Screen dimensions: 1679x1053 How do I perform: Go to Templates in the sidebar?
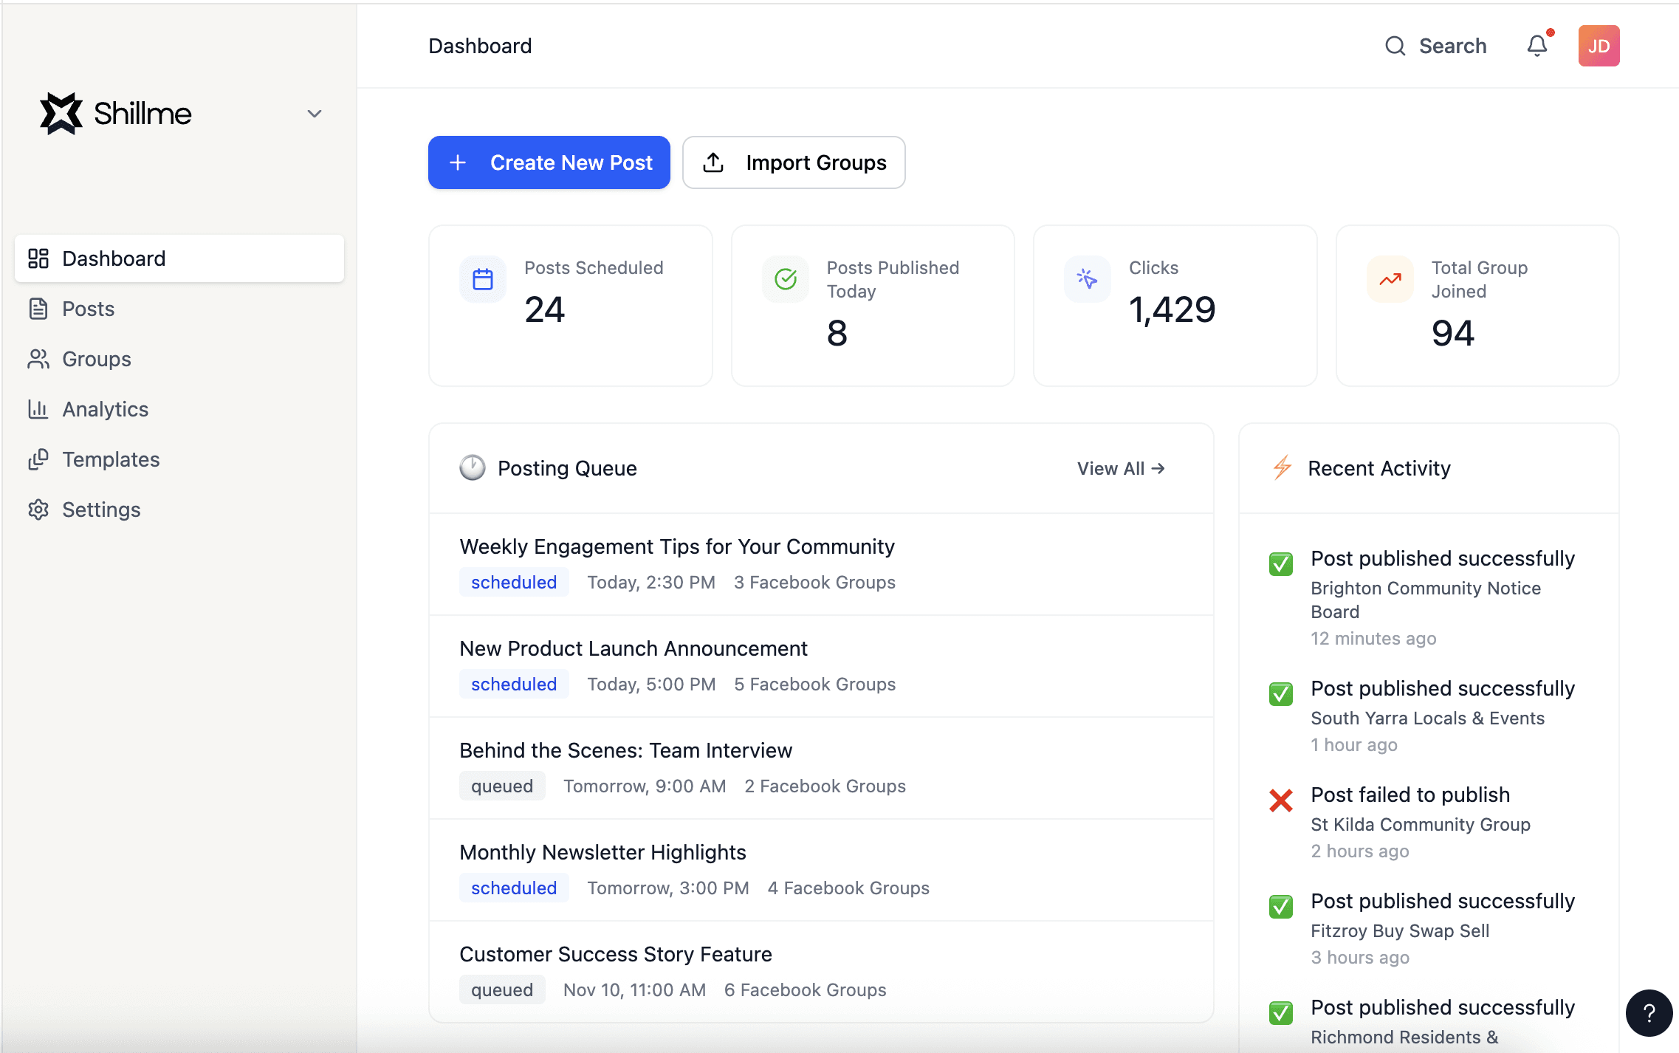111,459
